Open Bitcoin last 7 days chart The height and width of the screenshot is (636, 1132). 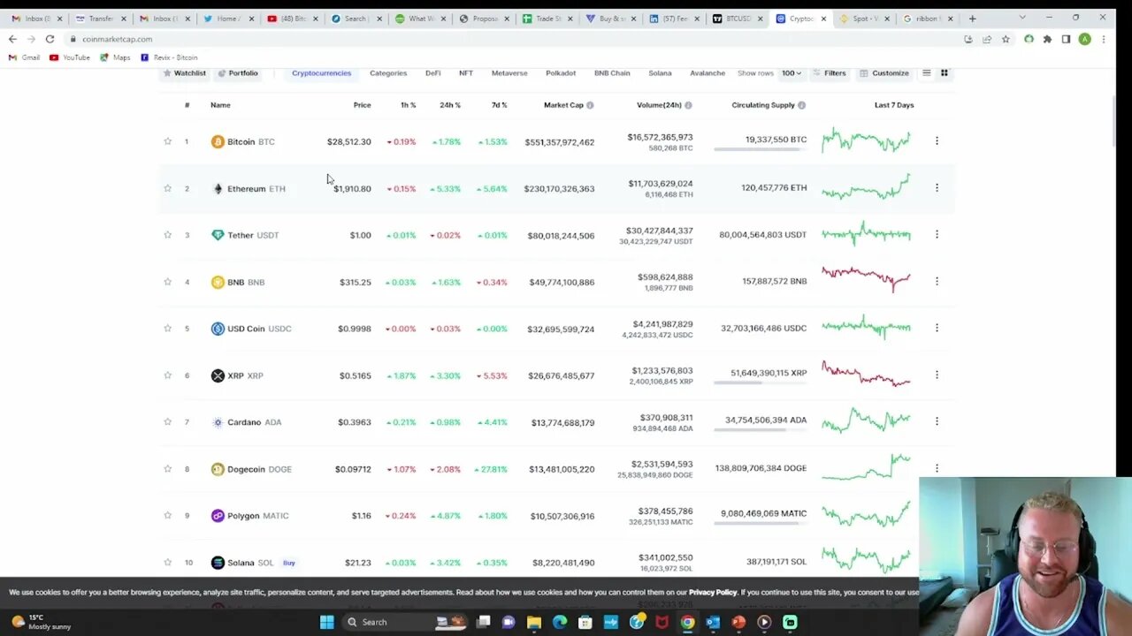(x=866, y=141)
